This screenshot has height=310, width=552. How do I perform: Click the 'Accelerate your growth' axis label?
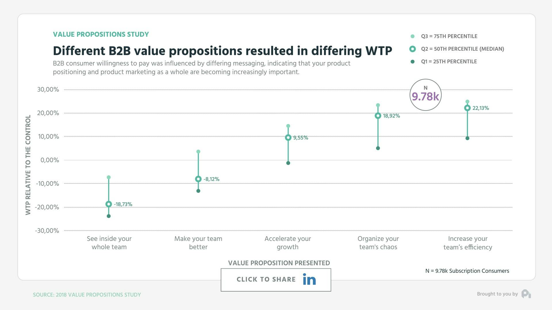(288, 243)
